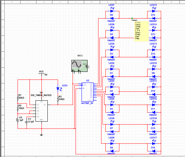
Task: Select the yellow Probe1 readout box
Action: pyautogui.click(x=141, y=31)
